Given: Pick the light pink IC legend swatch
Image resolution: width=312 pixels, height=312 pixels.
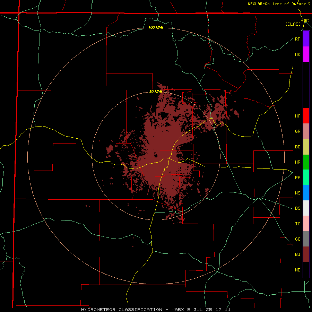Looking at the screenshot, I should coord(306,224).
